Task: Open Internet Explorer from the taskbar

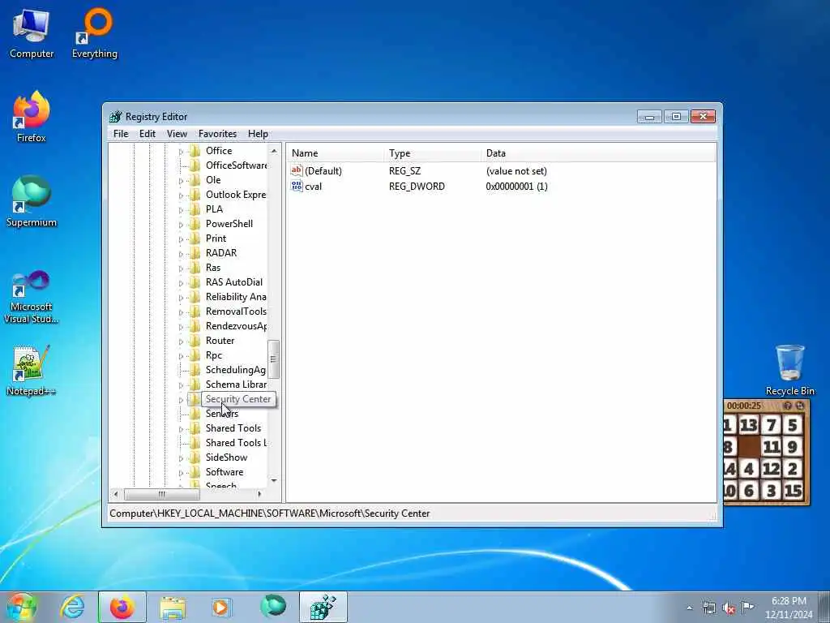Action: coord(72,607)
